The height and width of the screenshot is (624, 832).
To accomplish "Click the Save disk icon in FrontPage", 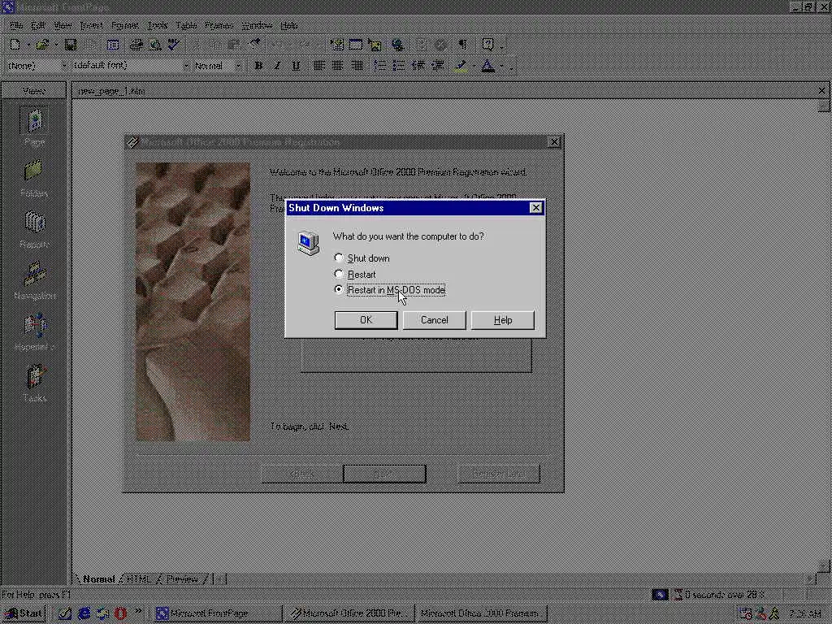I will [71, 45].
